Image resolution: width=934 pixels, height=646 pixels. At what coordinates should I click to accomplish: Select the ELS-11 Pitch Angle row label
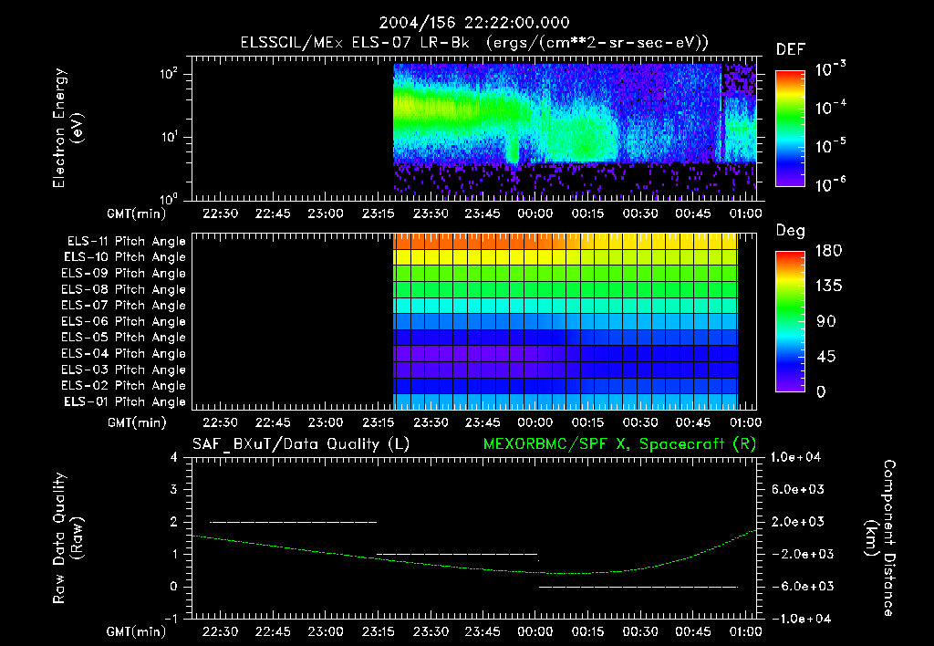126,242
